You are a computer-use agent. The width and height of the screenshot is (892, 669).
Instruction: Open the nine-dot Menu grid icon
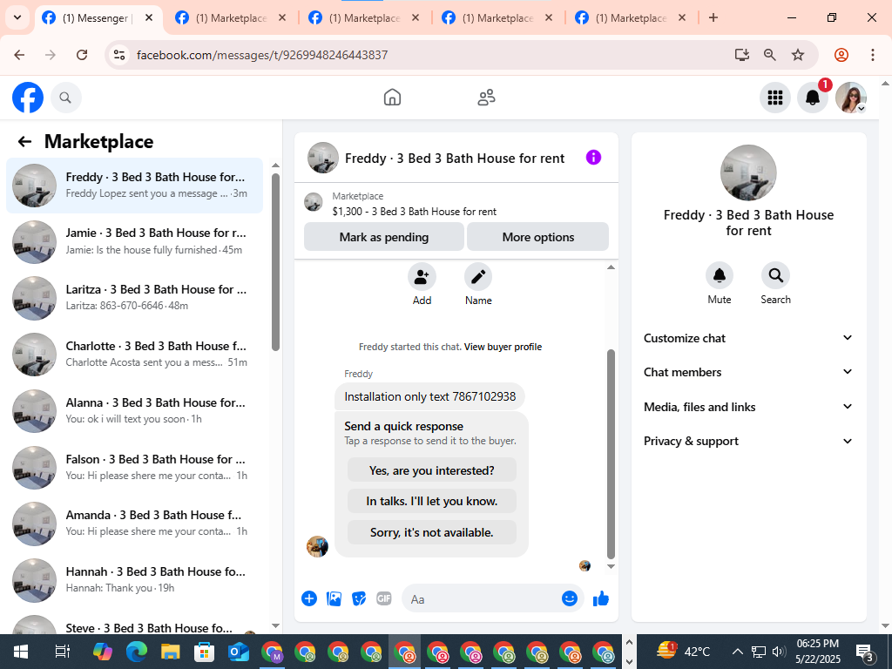click(x=774, y=98)
